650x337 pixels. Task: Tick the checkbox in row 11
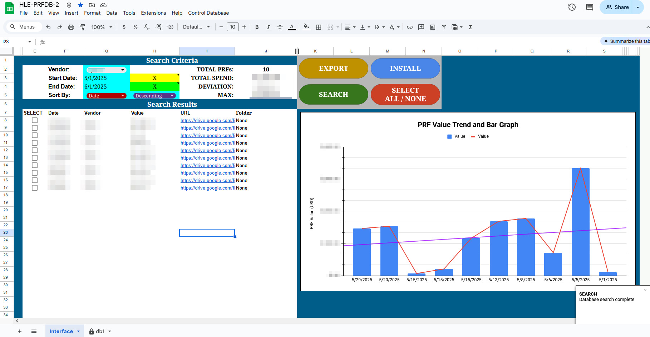[35, 143]
